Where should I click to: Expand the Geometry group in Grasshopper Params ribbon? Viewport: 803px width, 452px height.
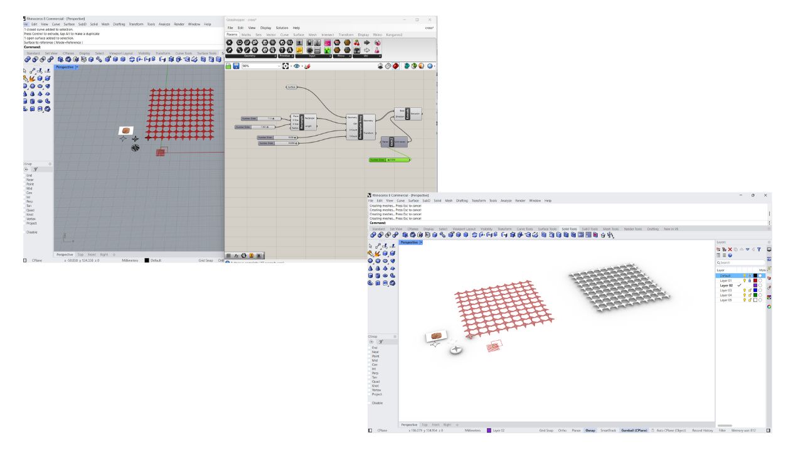coord(275,56)
